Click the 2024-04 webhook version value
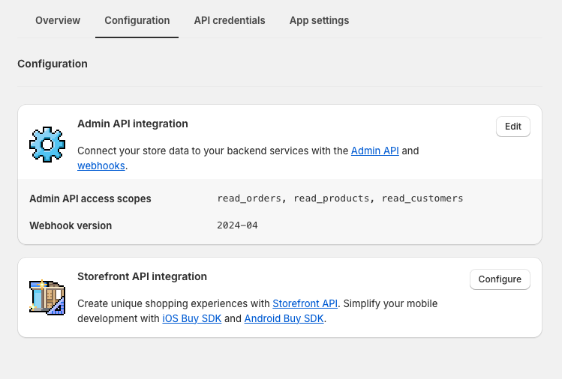Image resolution: width=562 pixels, height=379 pixels. (237, 225)
